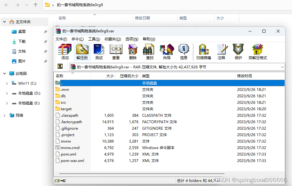Open the 帮助(H) menu
Screen dimensions: 292x186
click(x=149, y=39)
